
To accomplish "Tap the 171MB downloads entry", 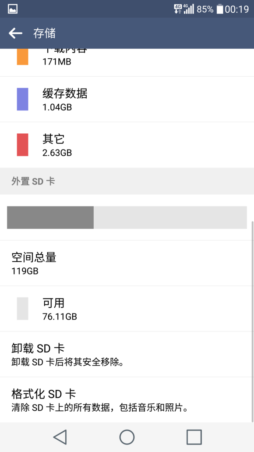I will (x=127, y=63).
